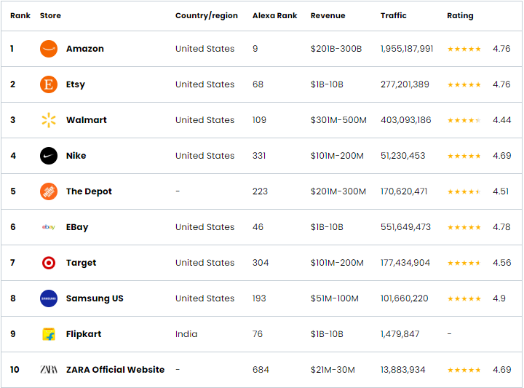
Task: Click the Rating column header
Action: pyautogui.click(x=460, y=15)
